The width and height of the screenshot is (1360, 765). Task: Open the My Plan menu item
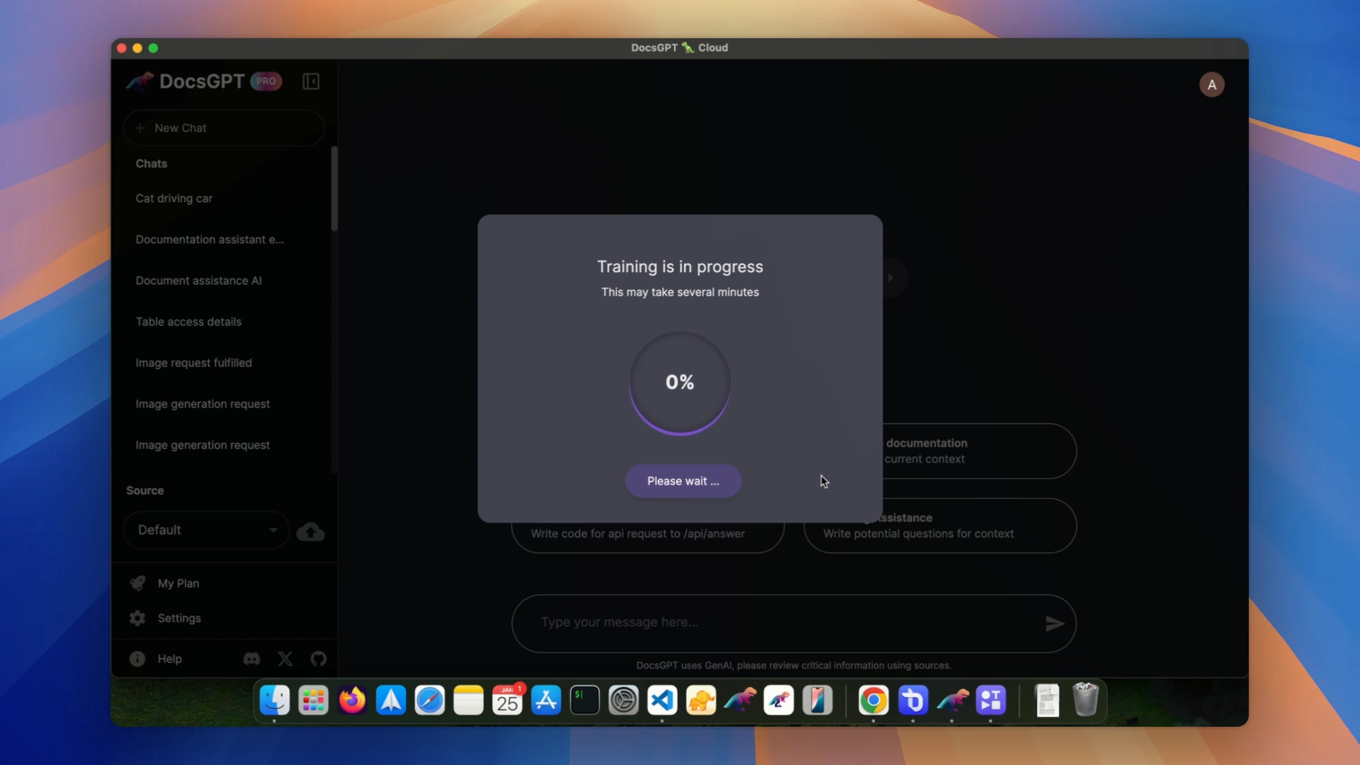pyautogui.click(x=224, y=583)
